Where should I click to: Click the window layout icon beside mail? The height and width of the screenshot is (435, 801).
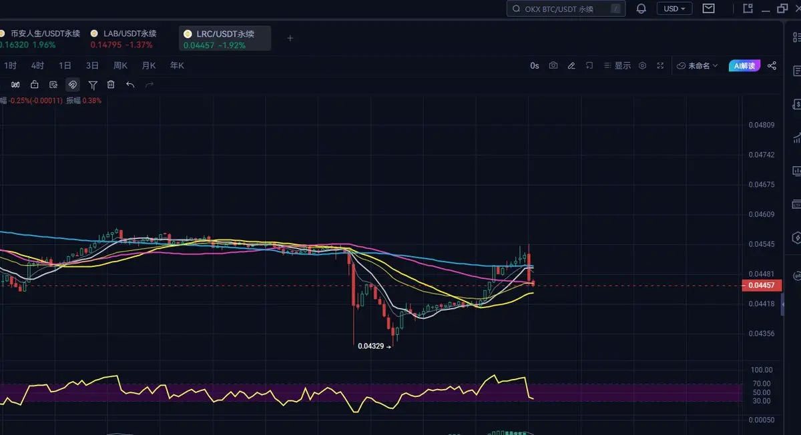tap(748, 9)
